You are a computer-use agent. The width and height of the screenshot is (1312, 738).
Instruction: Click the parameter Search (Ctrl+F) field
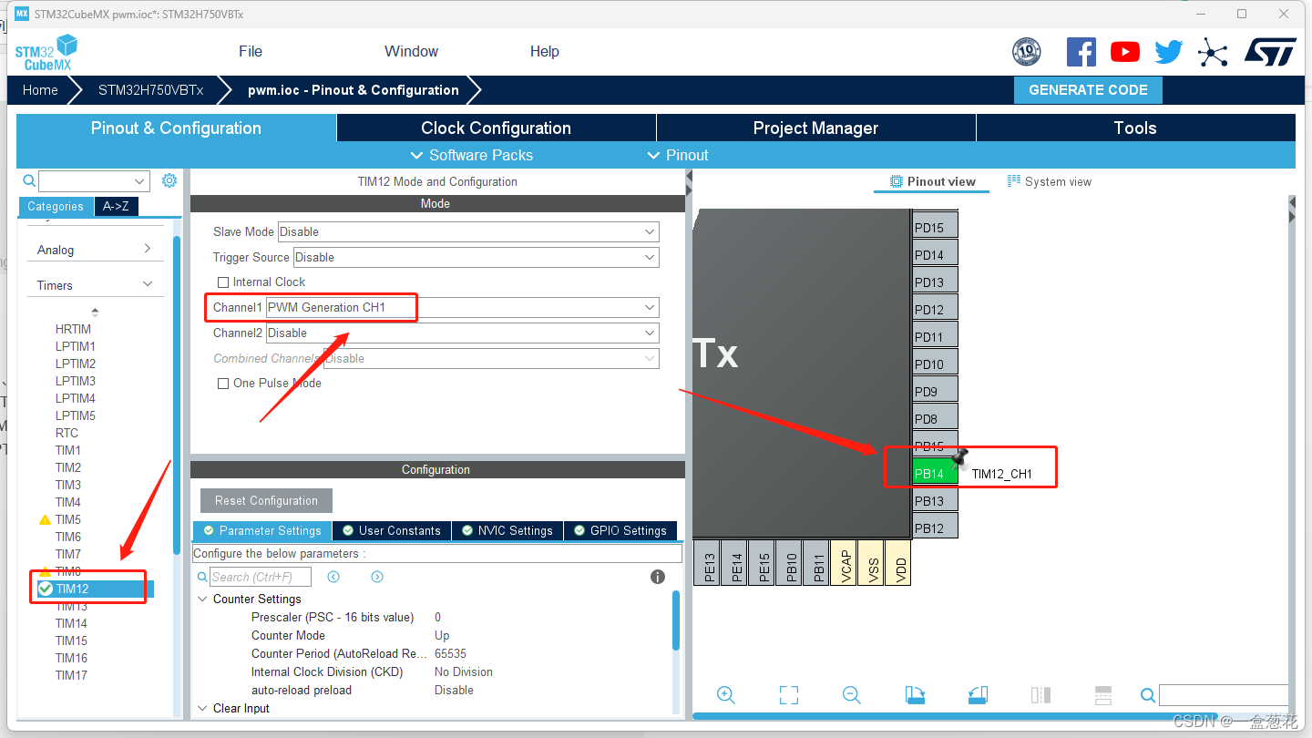261,577
